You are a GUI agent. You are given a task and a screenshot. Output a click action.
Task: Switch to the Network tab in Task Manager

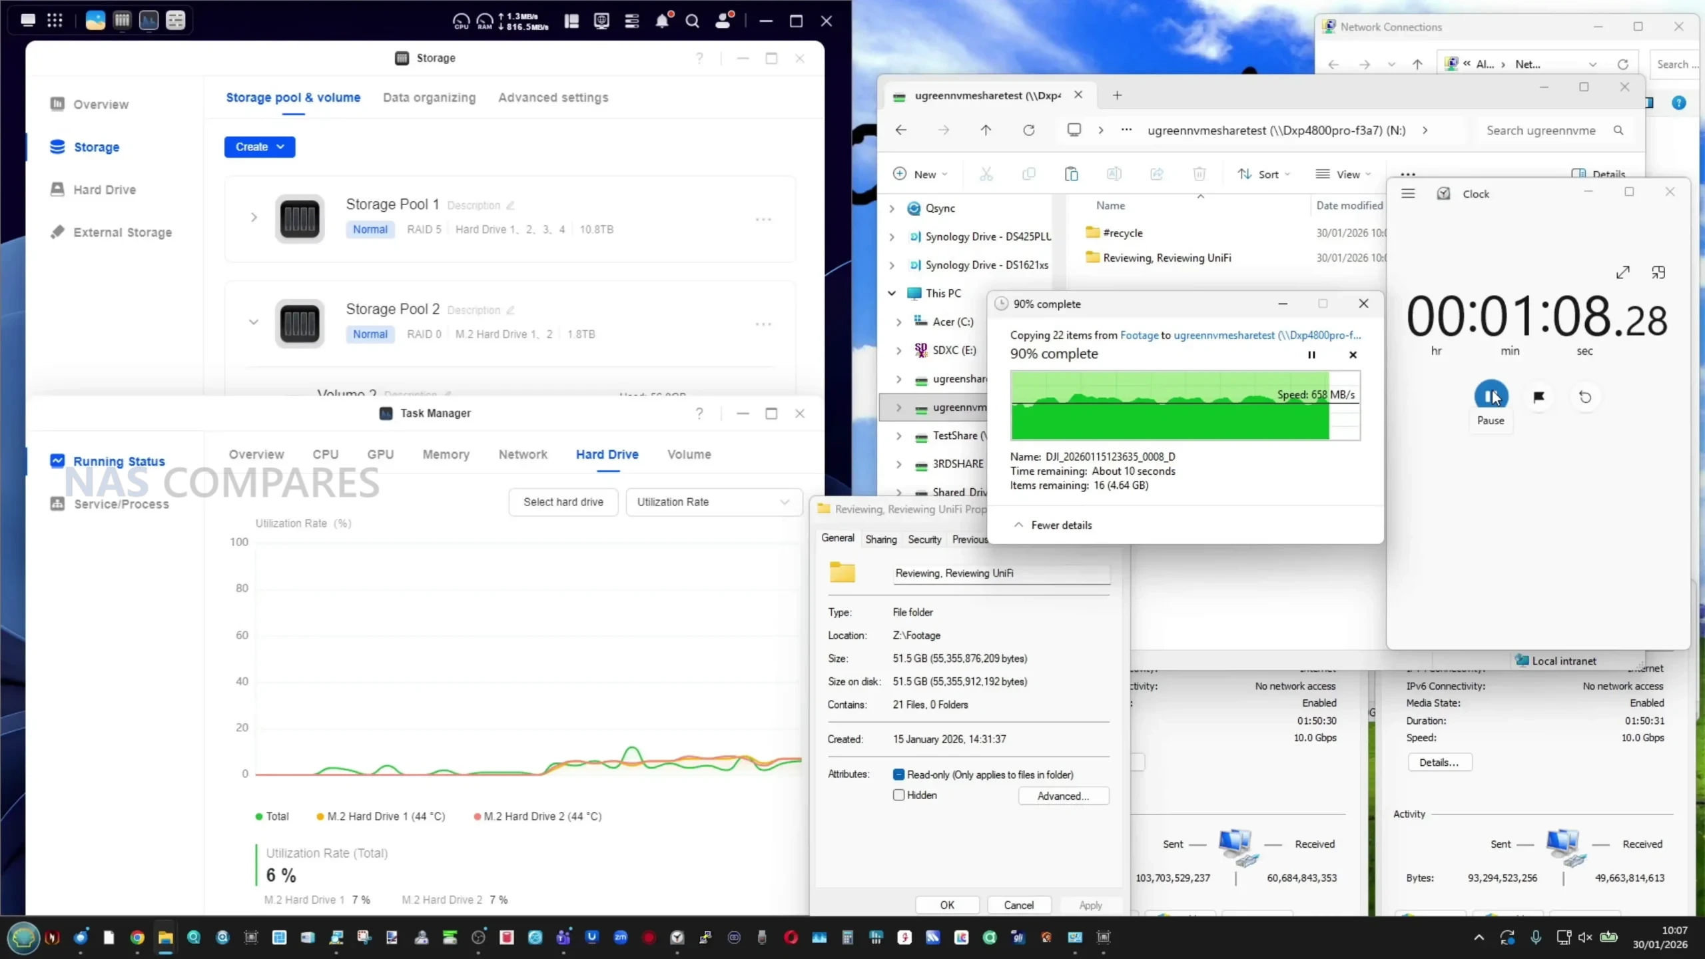point(523,454)
